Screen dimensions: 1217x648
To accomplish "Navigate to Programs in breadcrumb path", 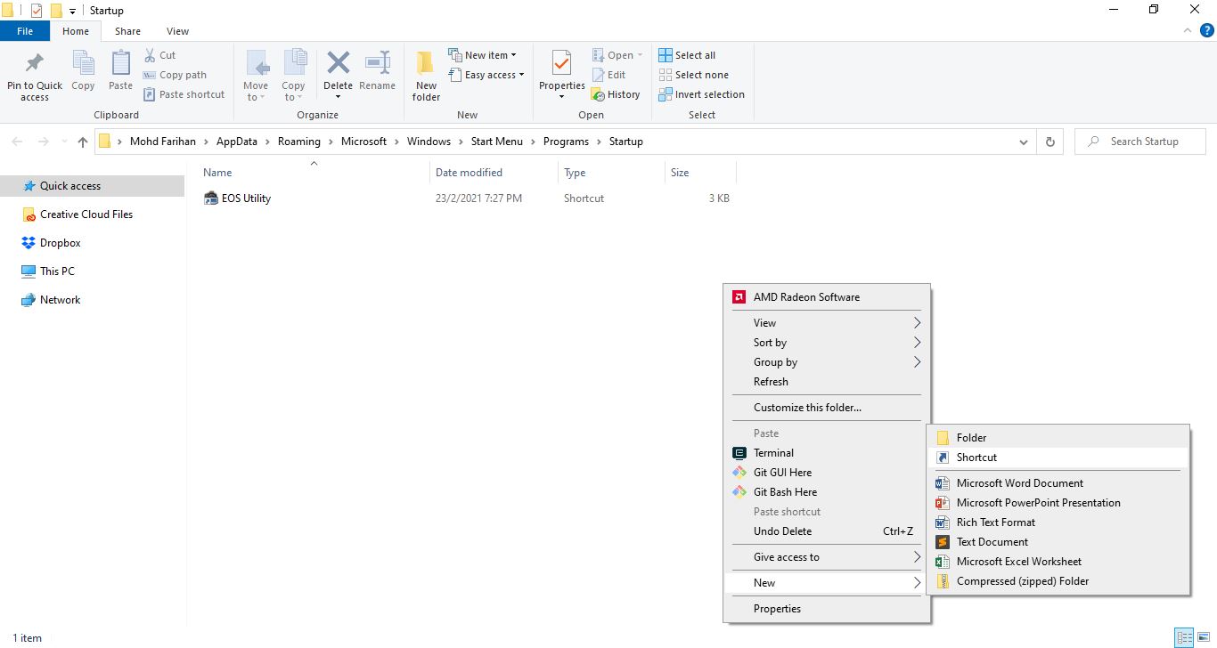I will click(566, 142).
